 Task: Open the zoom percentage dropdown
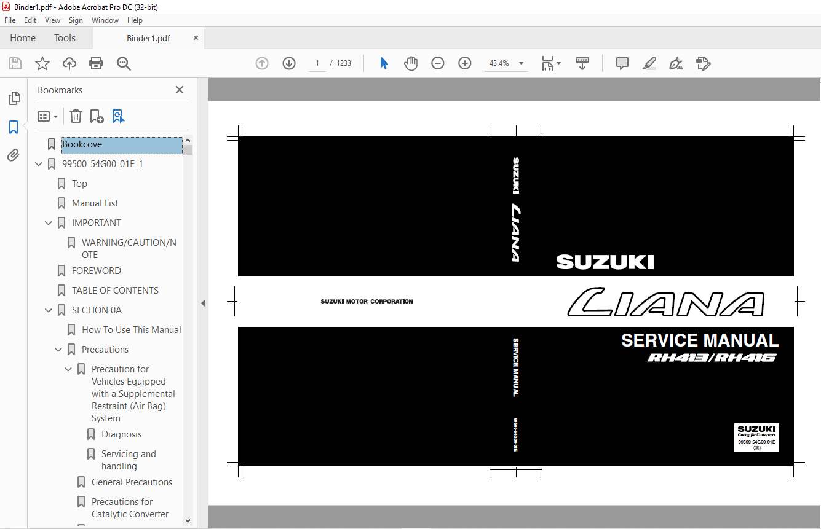[x=522, y=63]
